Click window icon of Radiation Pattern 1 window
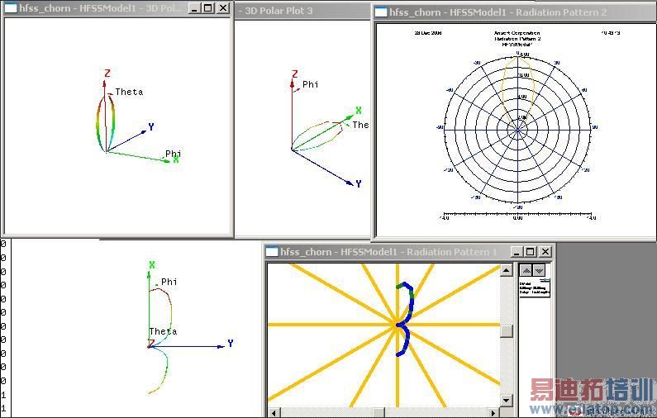Image resolution: width=657 pixels, height=418 pixels. click(273, 252)
